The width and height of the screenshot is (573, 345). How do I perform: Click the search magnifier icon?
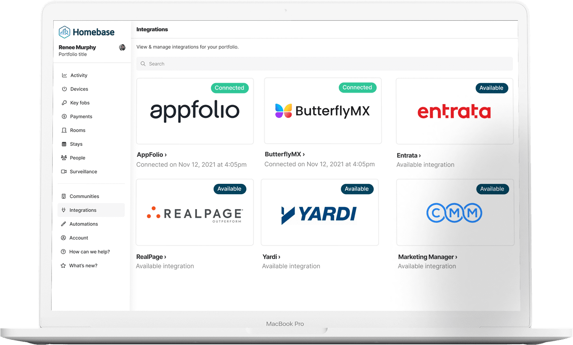coord(143,64)
